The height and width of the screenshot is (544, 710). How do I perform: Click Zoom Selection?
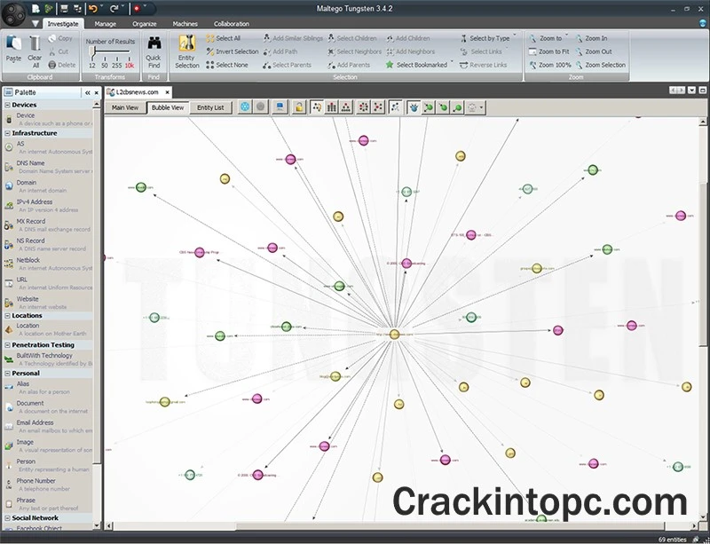[601, 65]
